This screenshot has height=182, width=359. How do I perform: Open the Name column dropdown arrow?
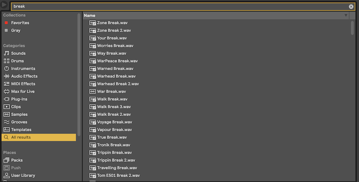click(346, 15)
